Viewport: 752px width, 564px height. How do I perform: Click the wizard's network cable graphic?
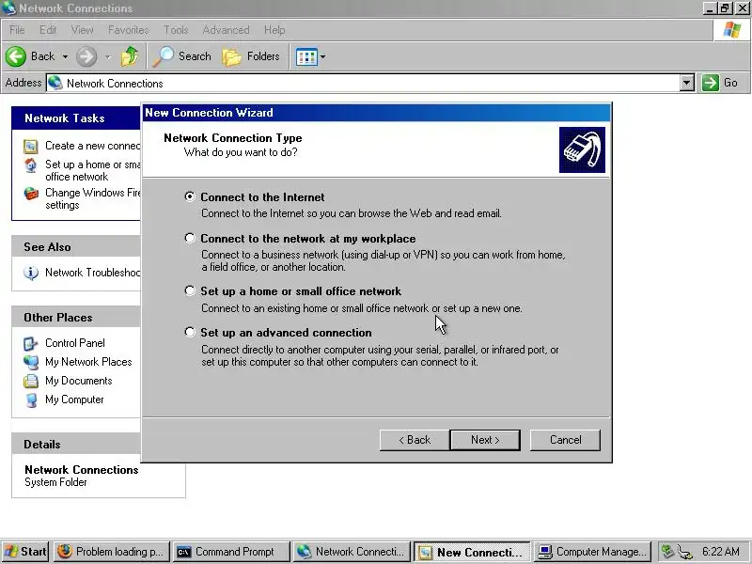(582, 149)
